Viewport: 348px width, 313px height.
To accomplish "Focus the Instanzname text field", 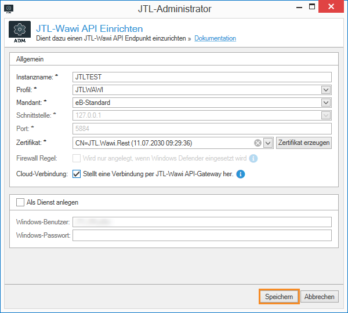I will (201, 77).
